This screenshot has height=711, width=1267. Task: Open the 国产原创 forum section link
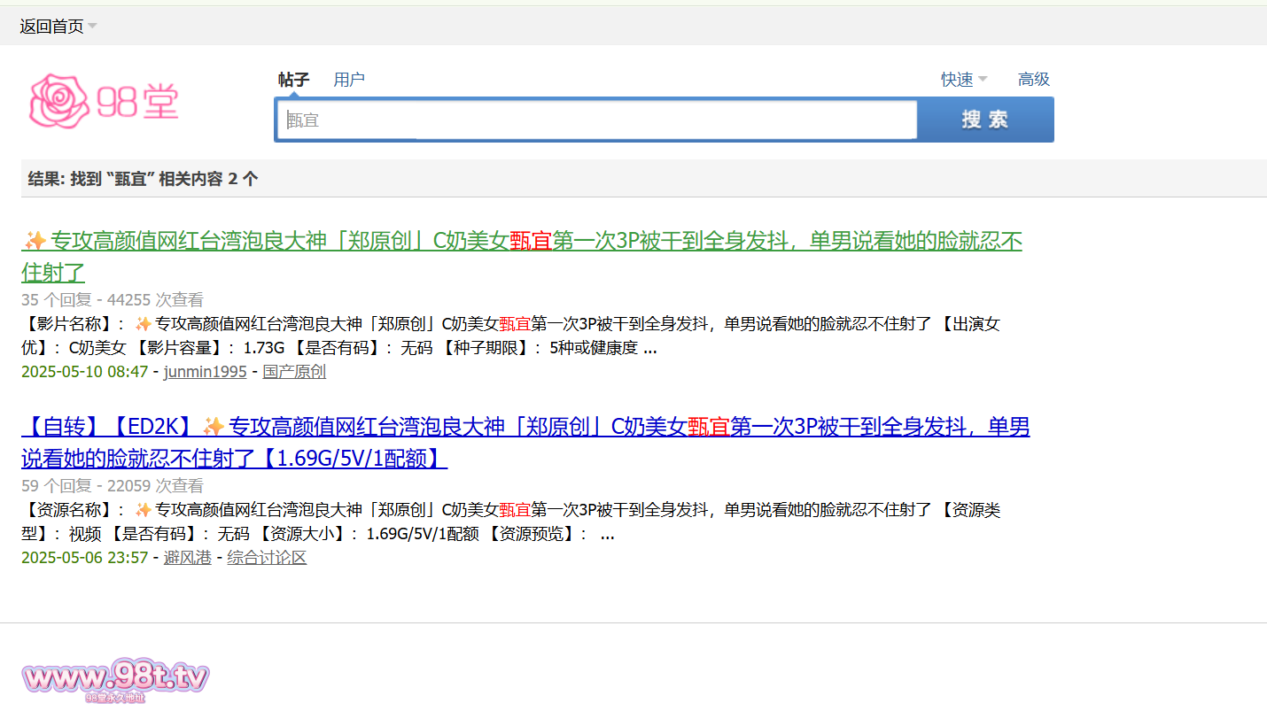[294, 372]
